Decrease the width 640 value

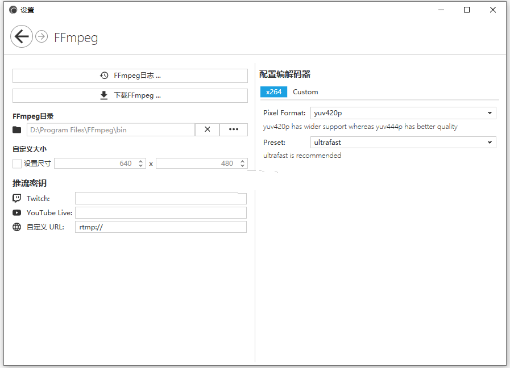coord(141,166)
